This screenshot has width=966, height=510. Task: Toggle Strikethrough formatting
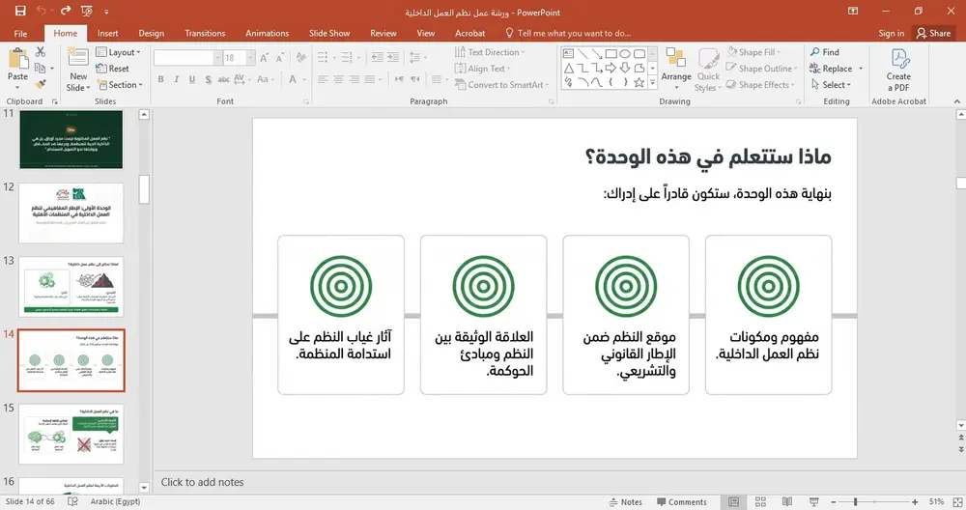click(224, 79)
